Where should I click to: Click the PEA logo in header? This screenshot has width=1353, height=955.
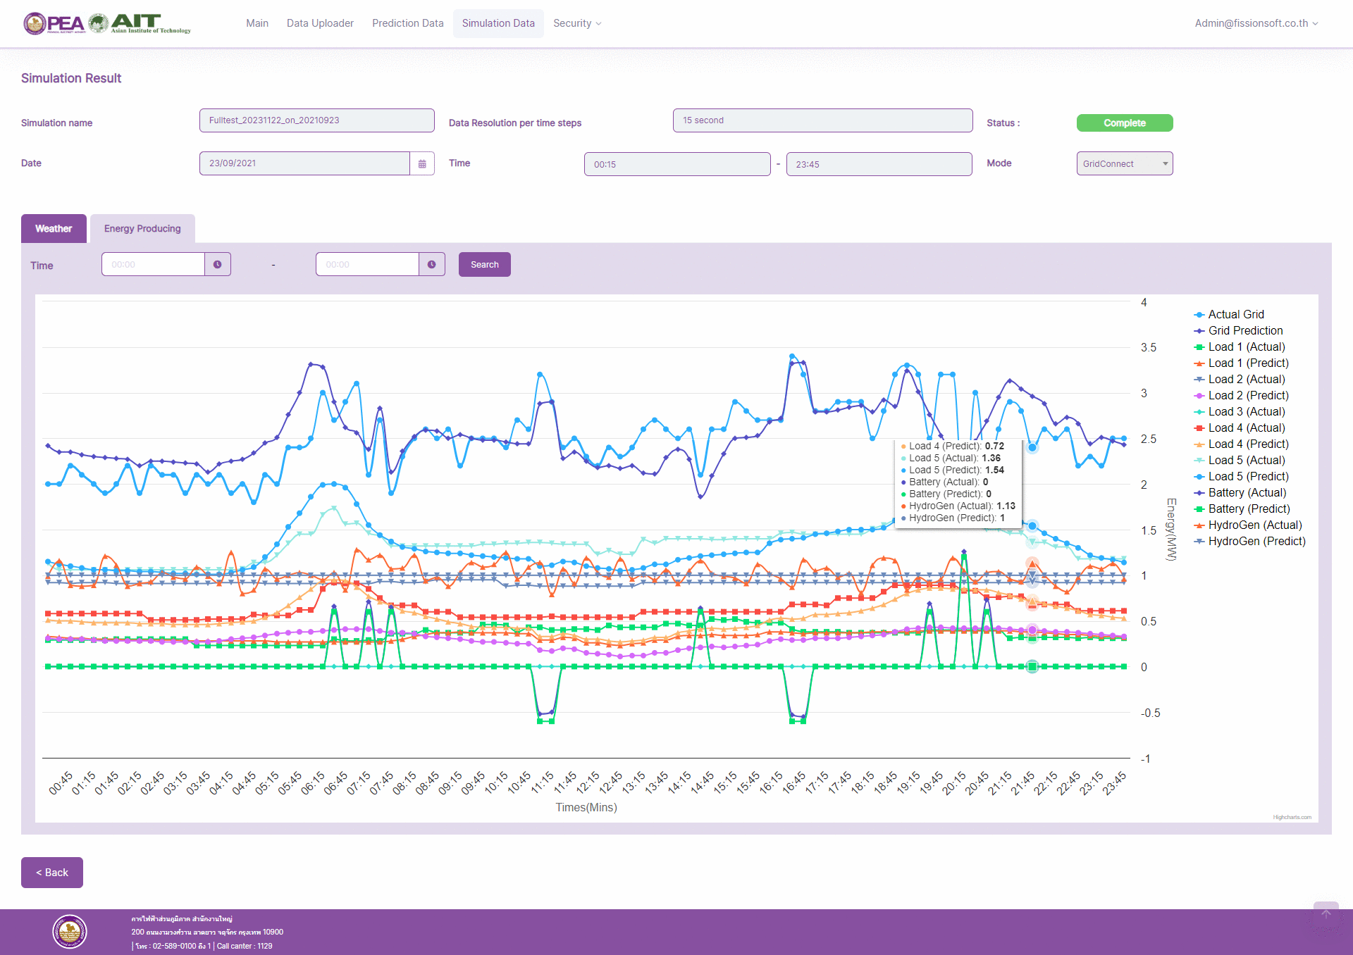tap(54, 23)
